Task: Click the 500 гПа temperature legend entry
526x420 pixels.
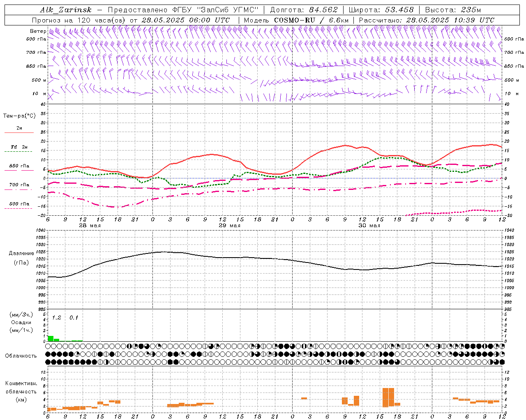Action: tap(19, 204)
